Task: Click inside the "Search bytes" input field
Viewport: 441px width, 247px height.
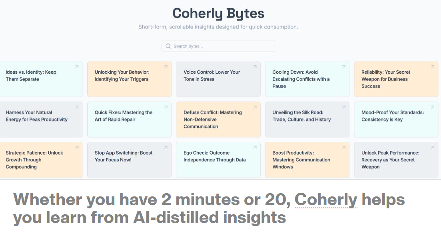Action: pos(218,46)
